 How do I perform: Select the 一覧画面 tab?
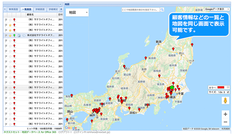[27, 9]
